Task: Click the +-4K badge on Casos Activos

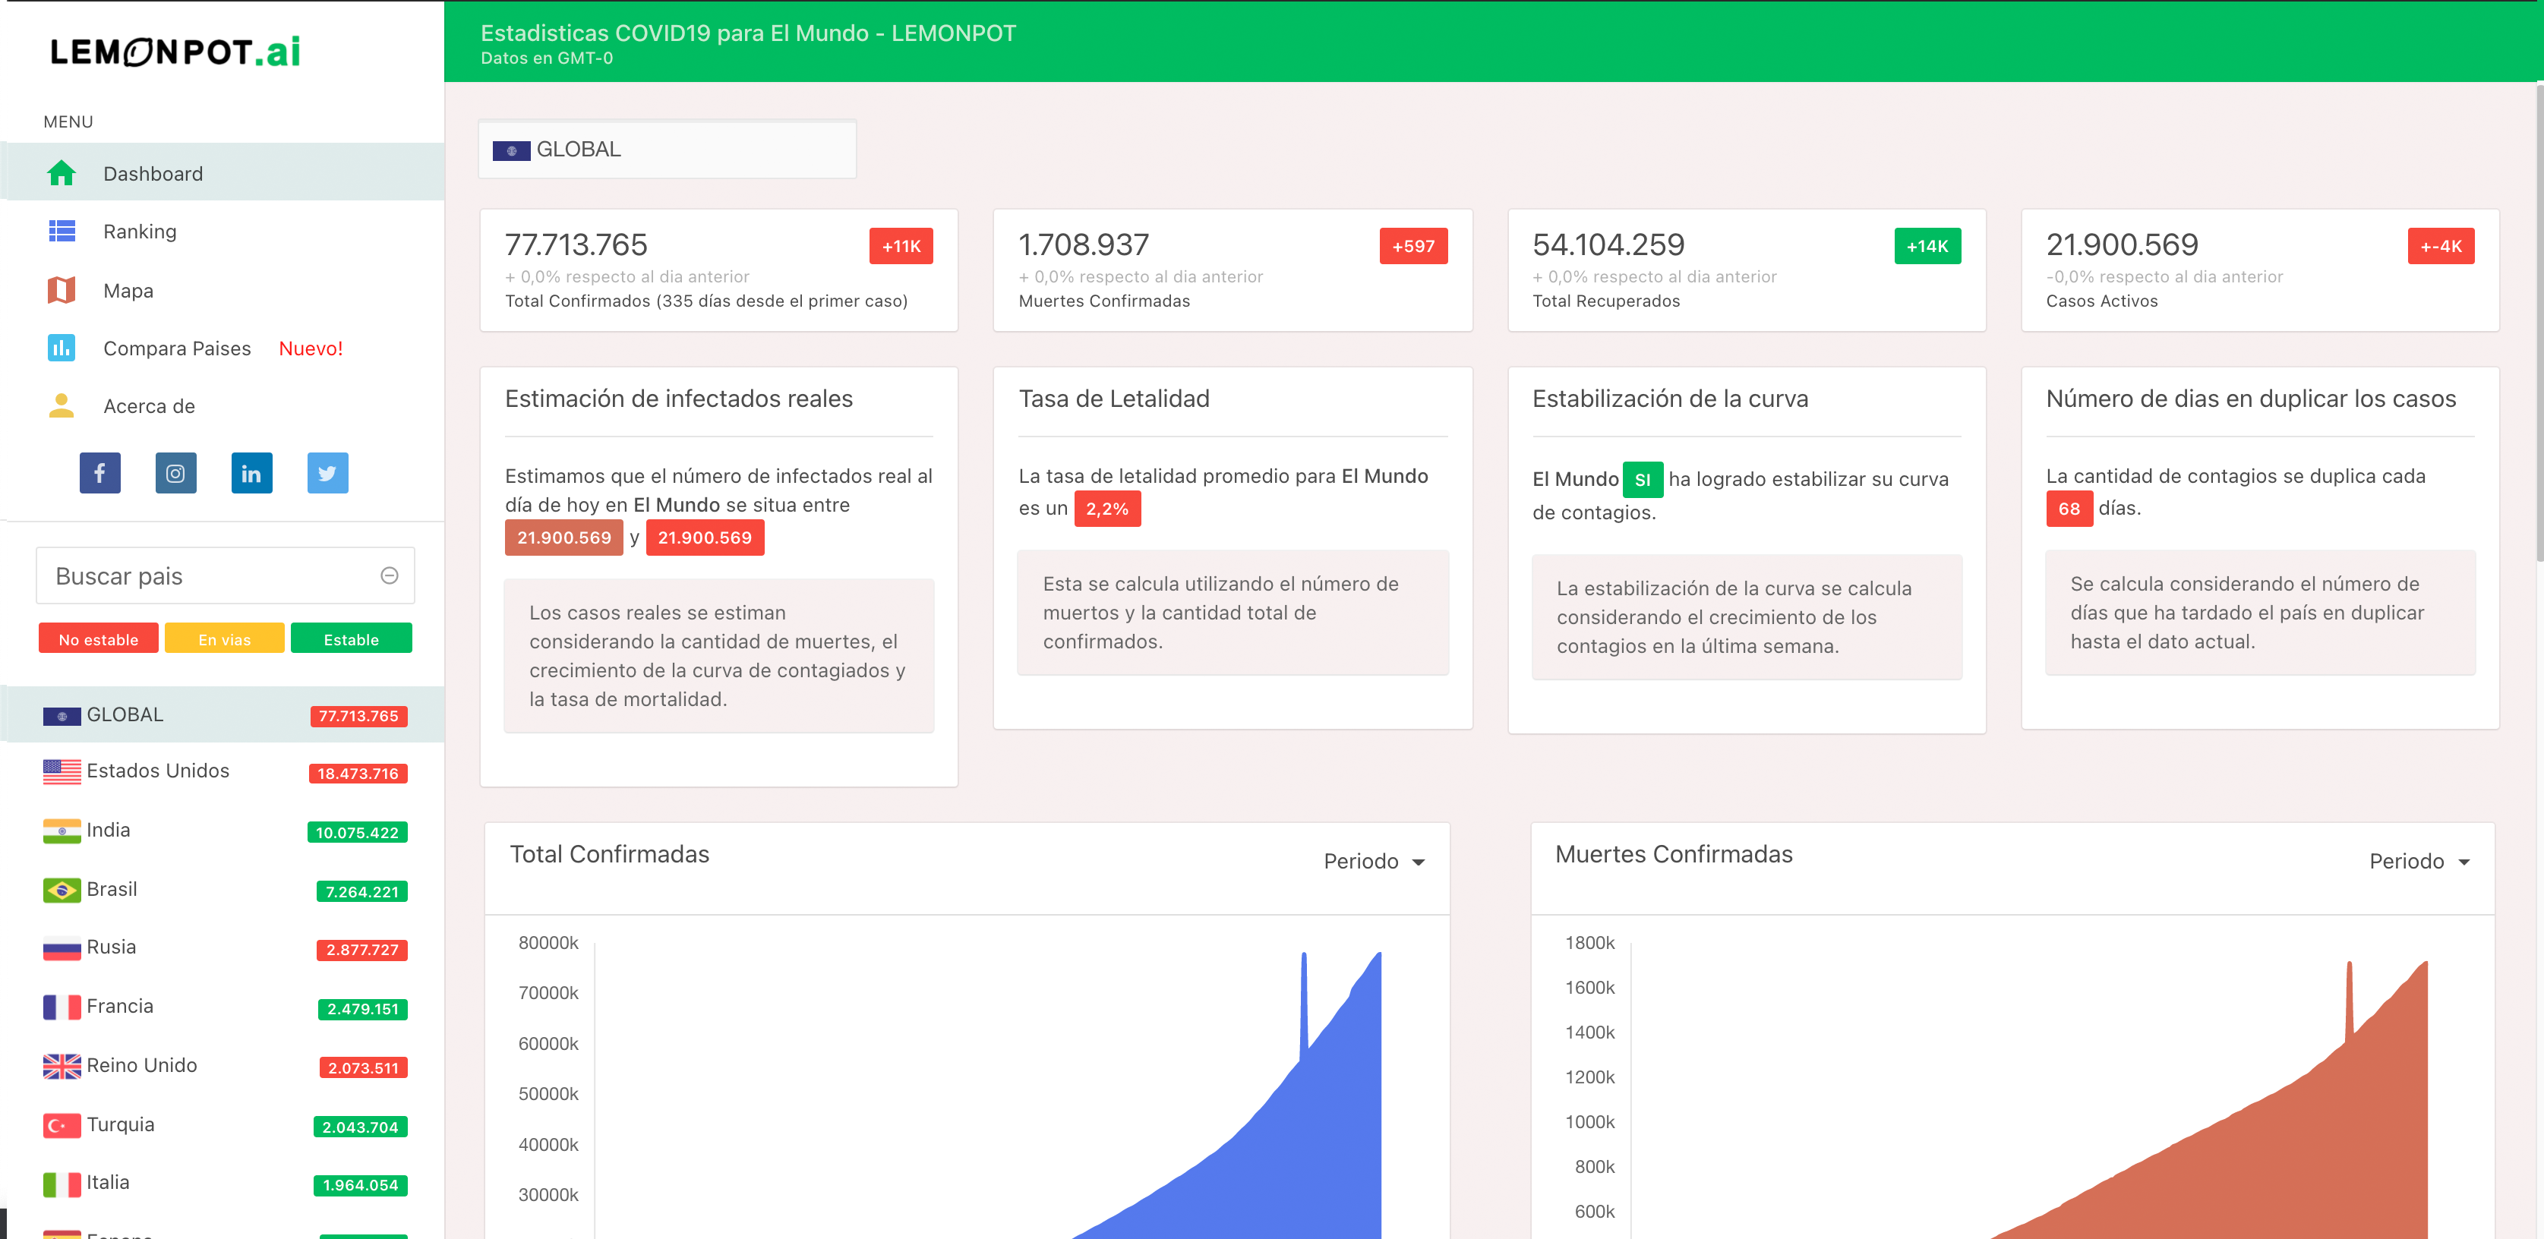Action: click(2440, 246)
